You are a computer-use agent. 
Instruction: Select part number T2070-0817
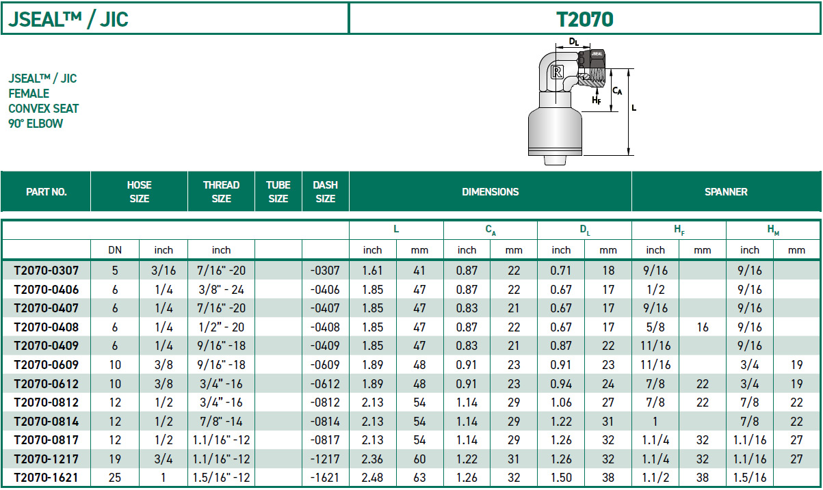pos(47,440)
